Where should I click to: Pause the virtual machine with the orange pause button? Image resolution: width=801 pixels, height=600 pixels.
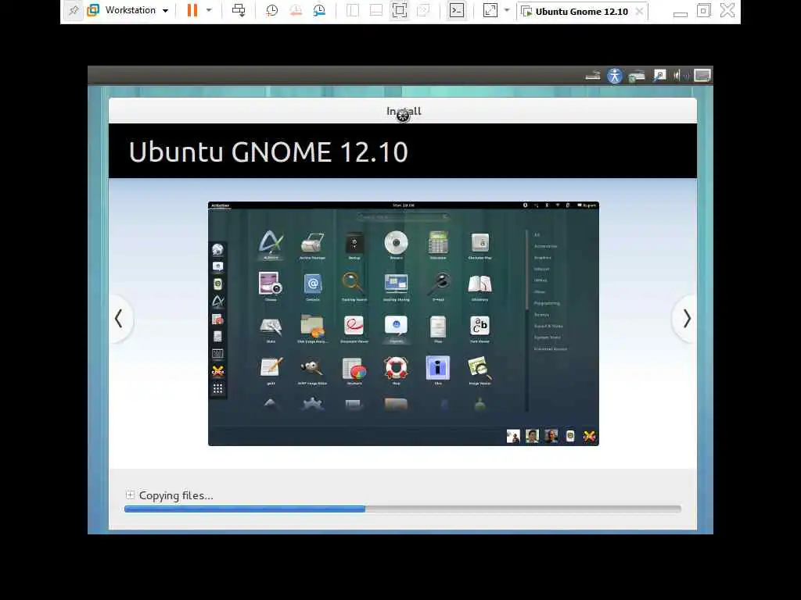click(x=192, y=10)
